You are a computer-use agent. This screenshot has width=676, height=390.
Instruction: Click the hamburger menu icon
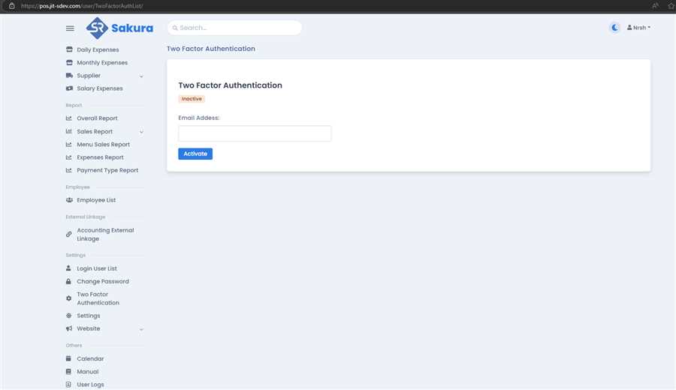coord(70,28)
